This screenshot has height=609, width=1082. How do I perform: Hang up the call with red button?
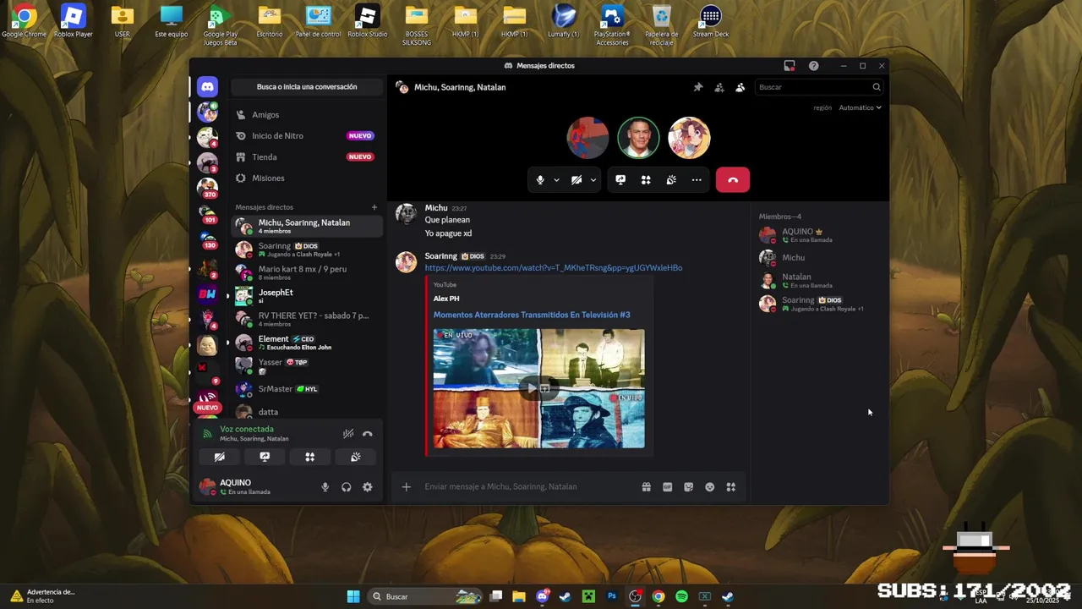[733, 179]
